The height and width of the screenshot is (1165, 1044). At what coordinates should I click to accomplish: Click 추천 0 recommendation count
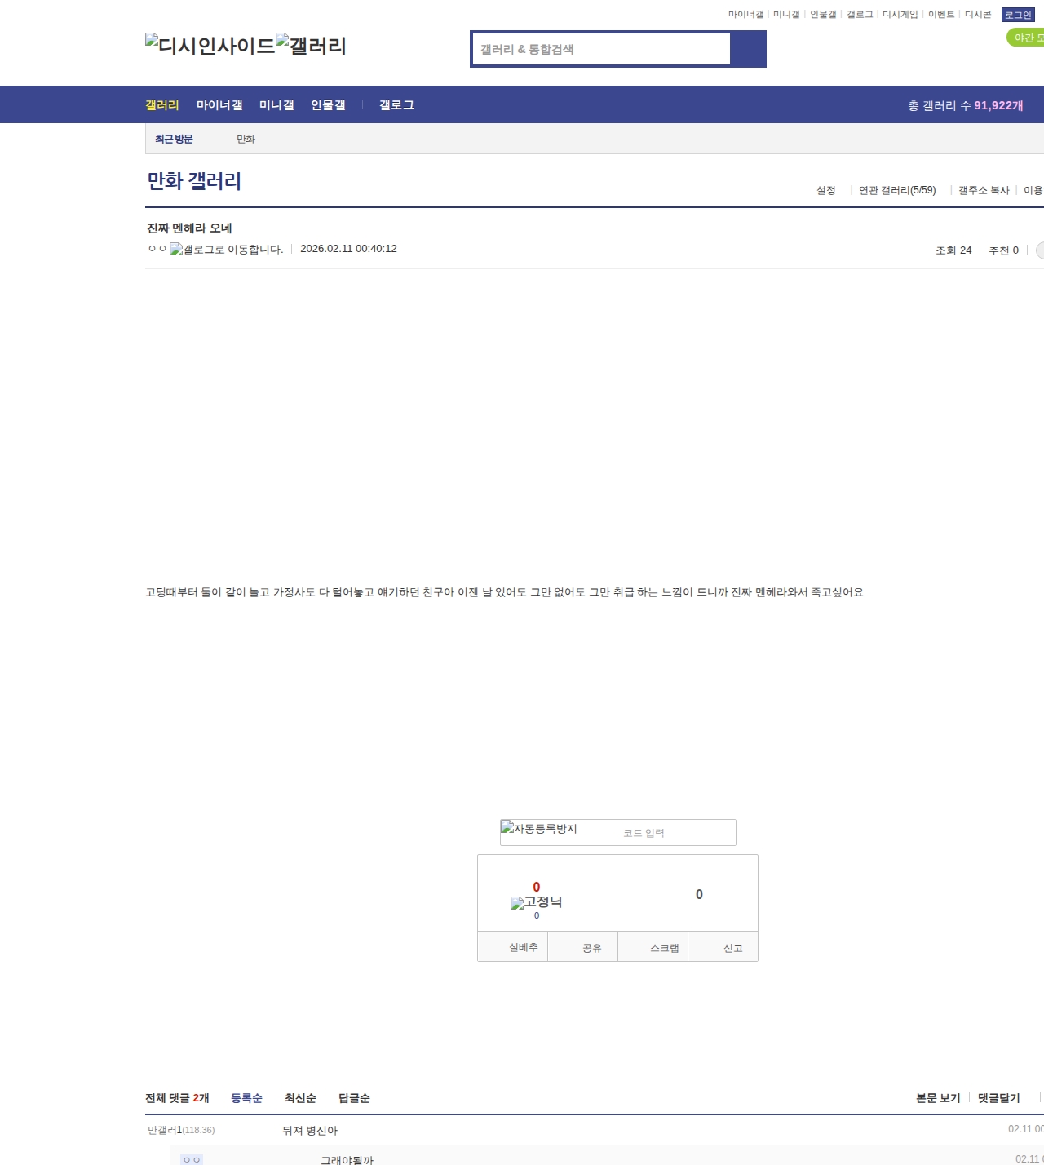coord(1003,250)
